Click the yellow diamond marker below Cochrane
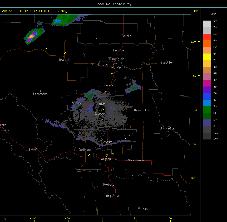 tap(90, 156)
